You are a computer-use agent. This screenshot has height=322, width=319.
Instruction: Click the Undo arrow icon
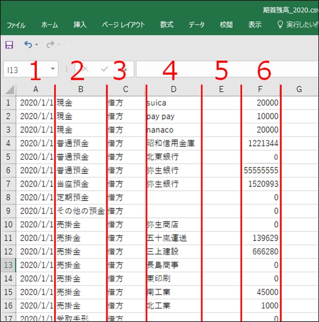tap(28, 44)
